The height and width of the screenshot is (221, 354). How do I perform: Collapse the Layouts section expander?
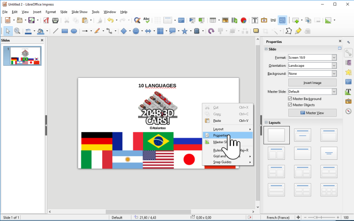pyautogui.click(x=266, y=122)
